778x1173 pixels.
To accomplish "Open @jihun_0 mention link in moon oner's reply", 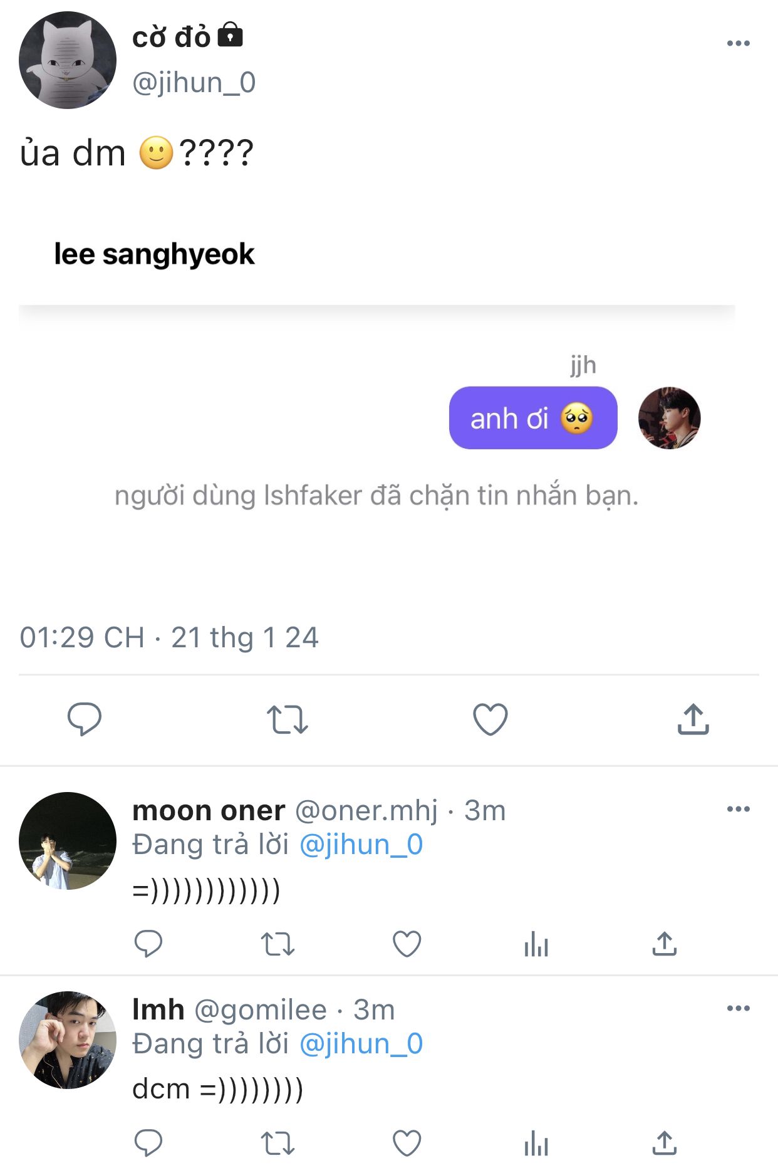I will 361,845.
